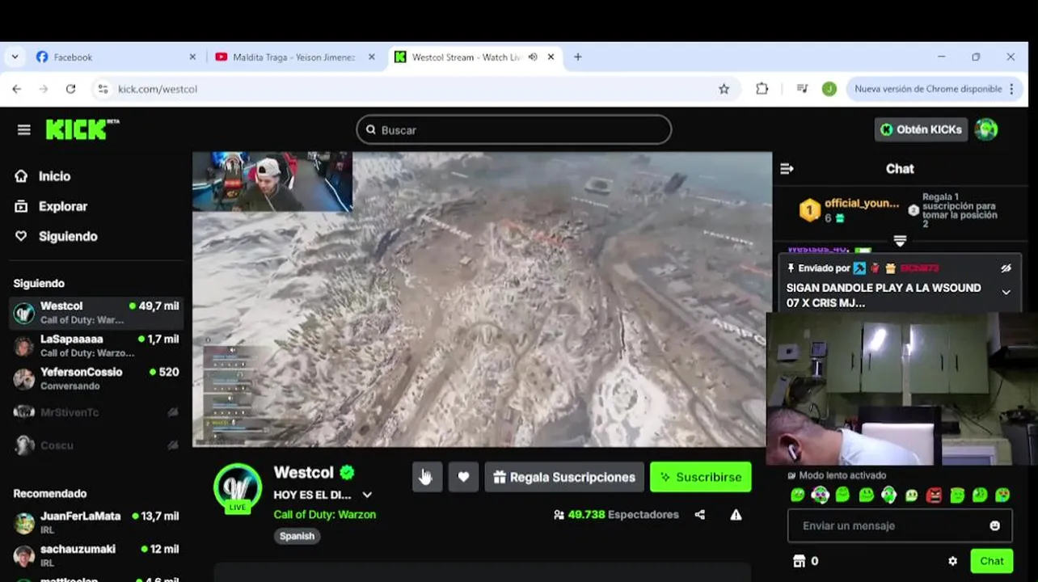Click the Call of Duty: Warzon category link
1038x582 pixels.
point(324,514)
